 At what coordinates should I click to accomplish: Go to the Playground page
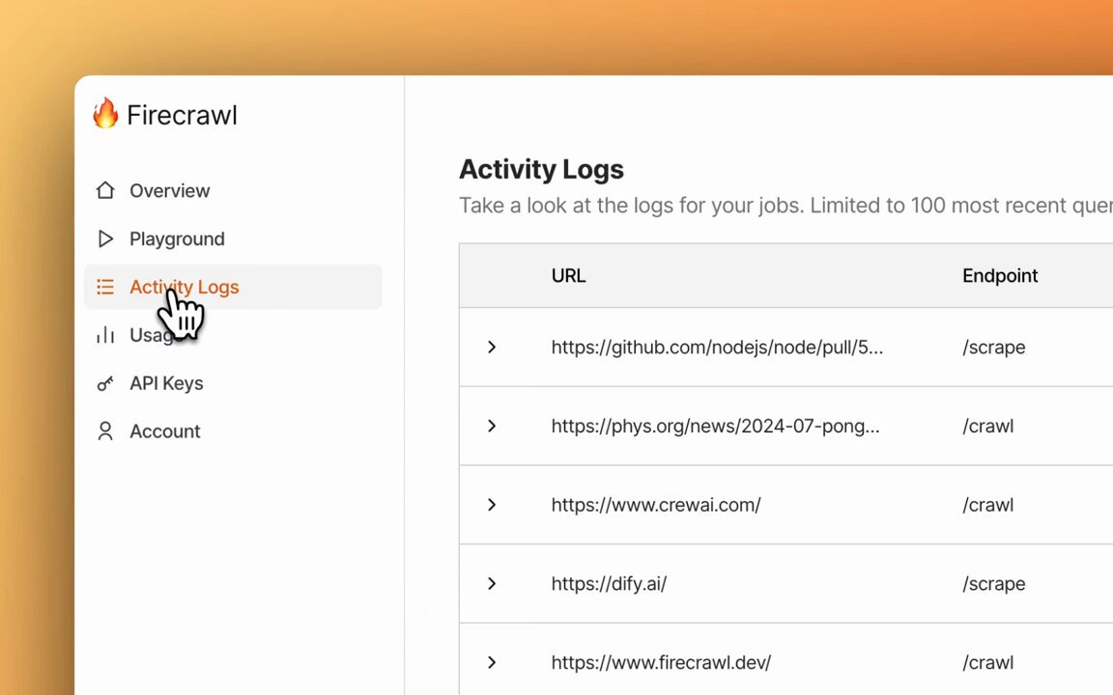click(177, 238)
